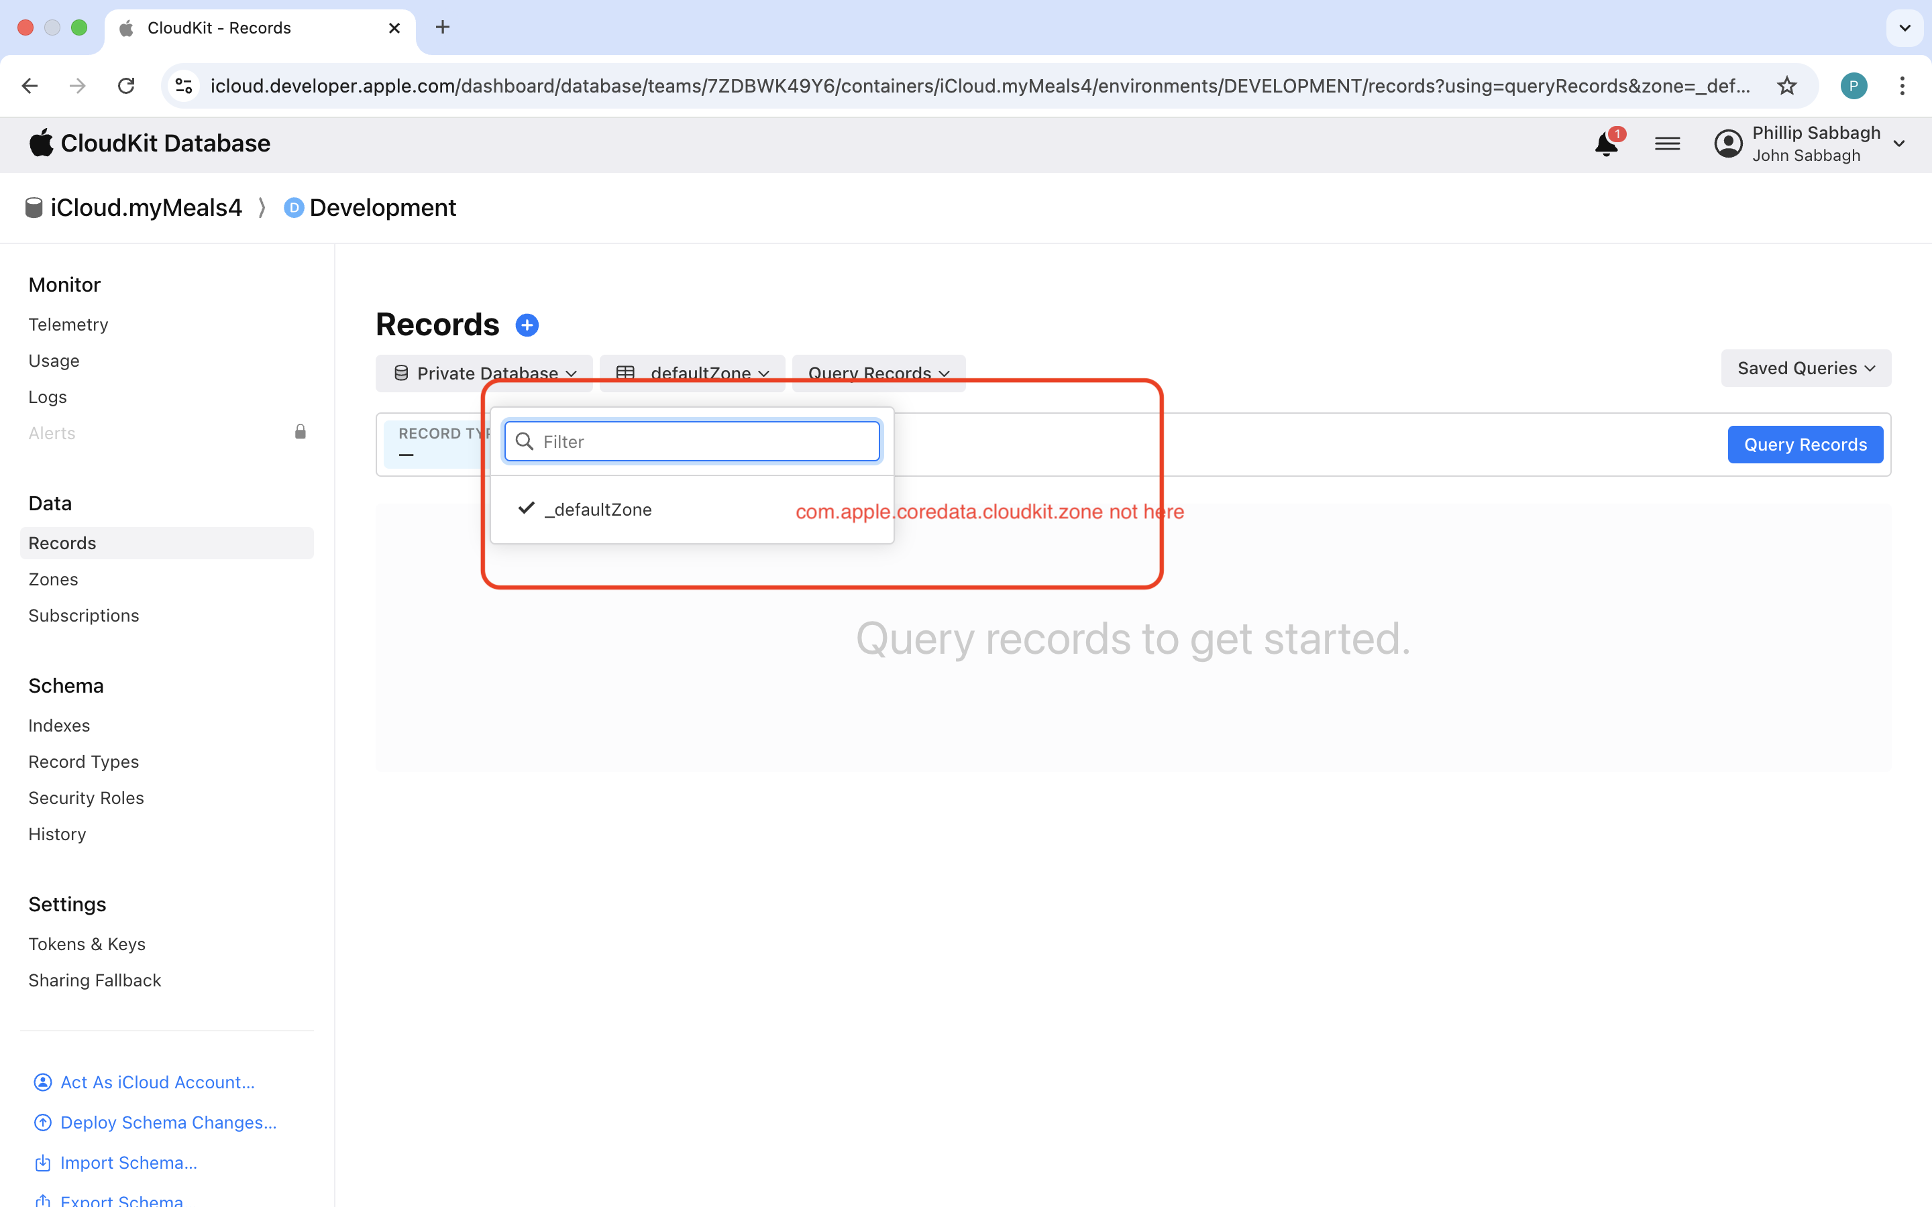
Task: Open Security Roles under Schema
Action: (87, 797)
